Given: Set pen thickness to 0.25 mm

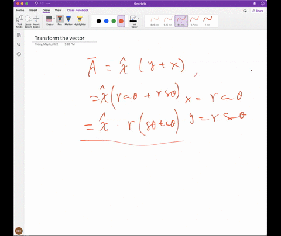Looking at the screenshot, I should pyautogui.click(x=155, y=21).
